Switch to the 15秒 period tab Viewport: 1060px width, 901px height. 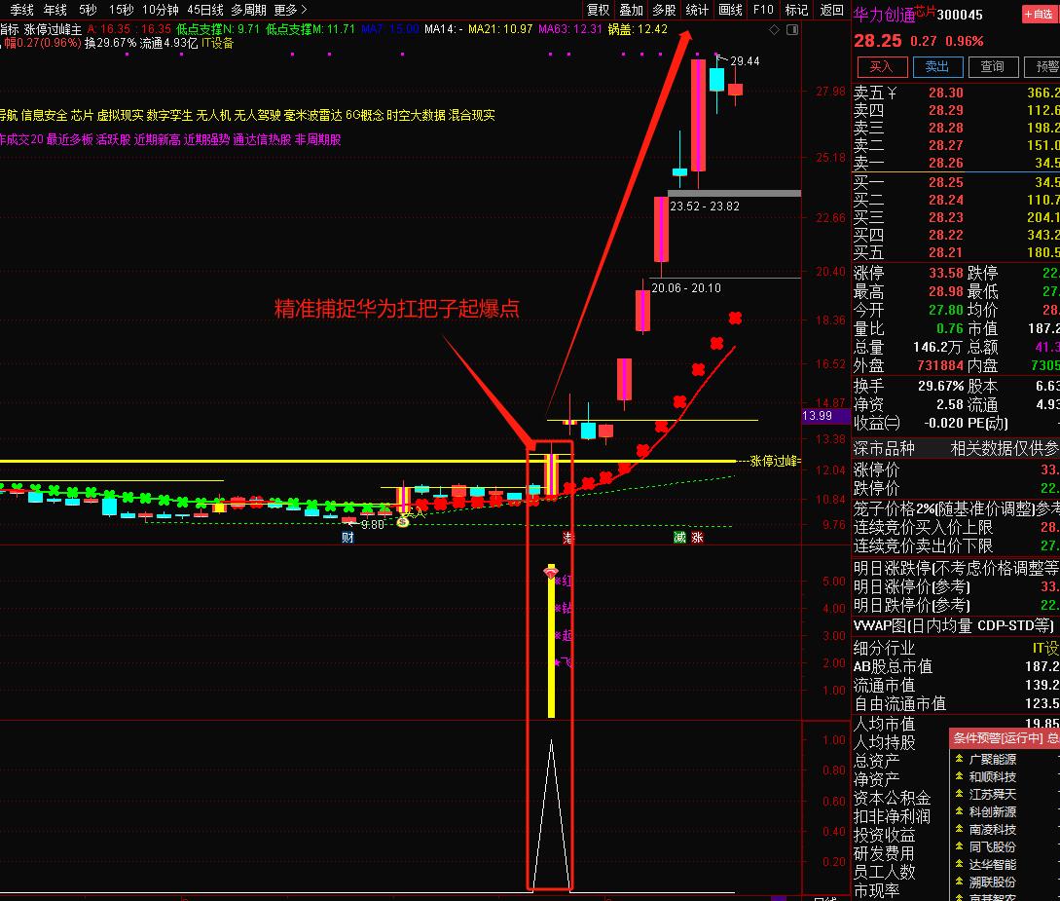click(x=121, y=10)
